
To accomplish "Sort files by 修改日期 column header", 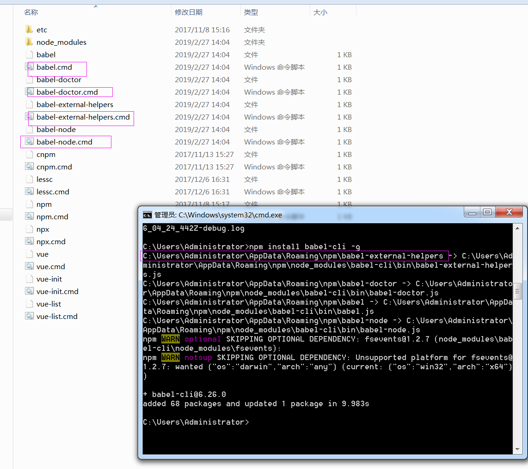I will pyautogui.click(x=206, y=12).
